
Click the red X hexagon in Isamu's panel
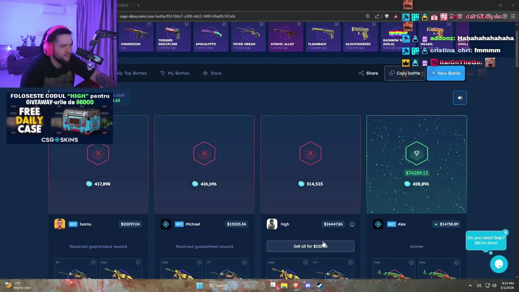pyautogui.click(x=98, y=153)
